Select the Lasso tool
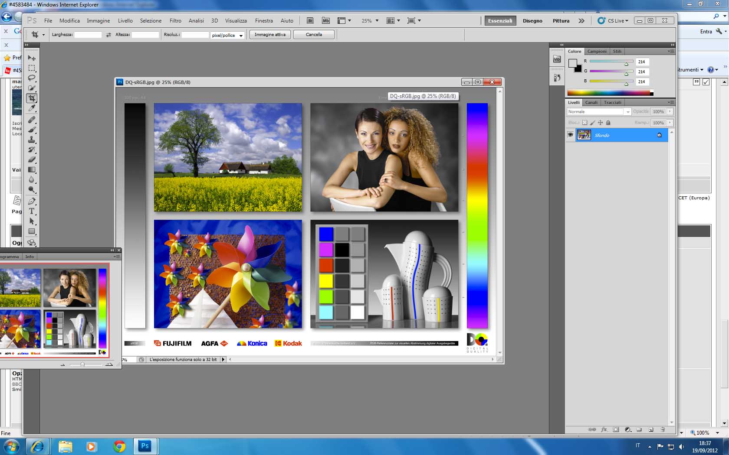Viewport: 729px width, 455px height. 32,78
